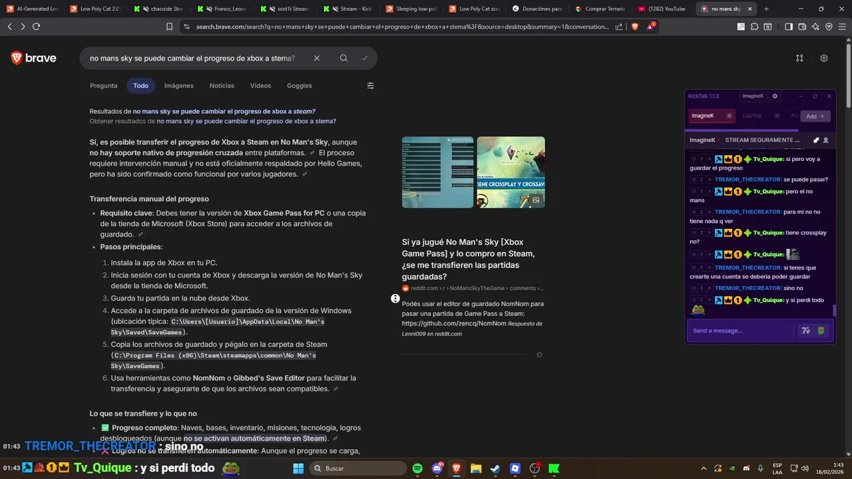Viewport: 852px width, 479px height.
Task: Open Spotify from the taskbar
Action: [x=417, y=468]
